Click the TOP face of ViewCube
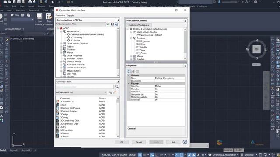Image resolution: width=280 pixels, height=157 pixels. coord(256,49)
